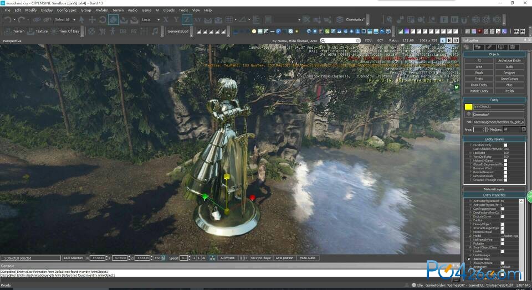The height and width of the screenshot is (290, 532).
Task: Toggle the Pickable checkbox
Action: 502,244
